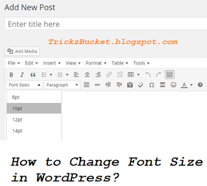Open the Format menu

click(x=96, y=63)
